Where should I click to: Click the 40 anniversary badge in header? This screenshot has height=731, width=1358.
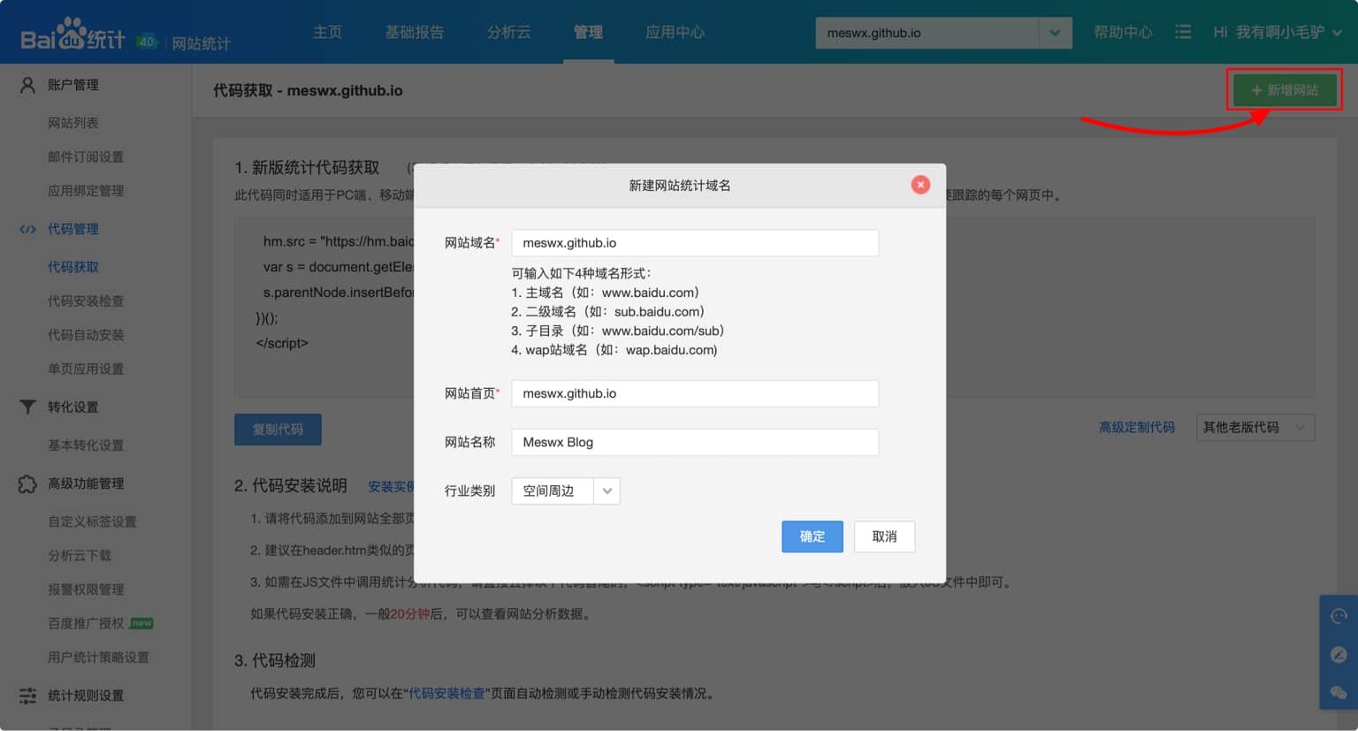click(146, 41)
